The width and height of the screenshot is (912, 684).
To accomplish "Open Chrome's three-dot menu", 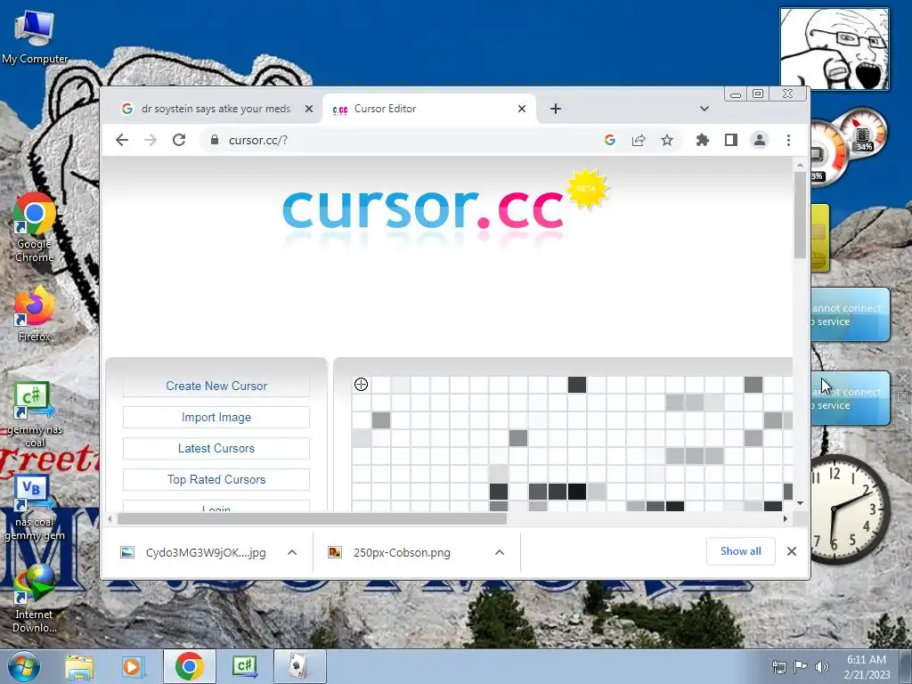I will point(789,140).
